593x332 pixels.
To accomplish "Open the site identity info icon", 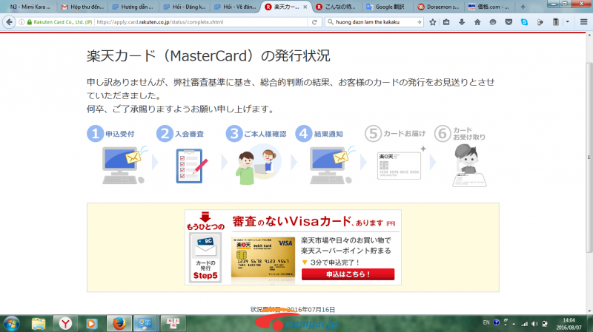I will 21,22.
